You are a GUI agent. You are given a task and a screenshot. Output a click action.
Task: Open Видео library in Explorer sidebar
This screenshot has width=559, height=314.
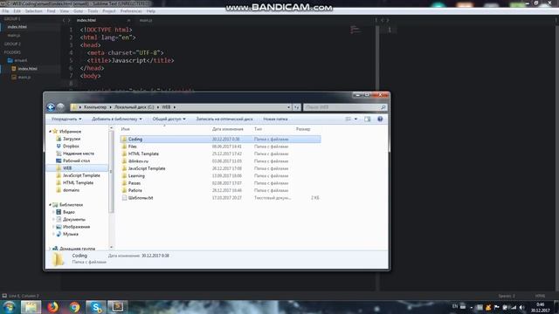(68, 212)
